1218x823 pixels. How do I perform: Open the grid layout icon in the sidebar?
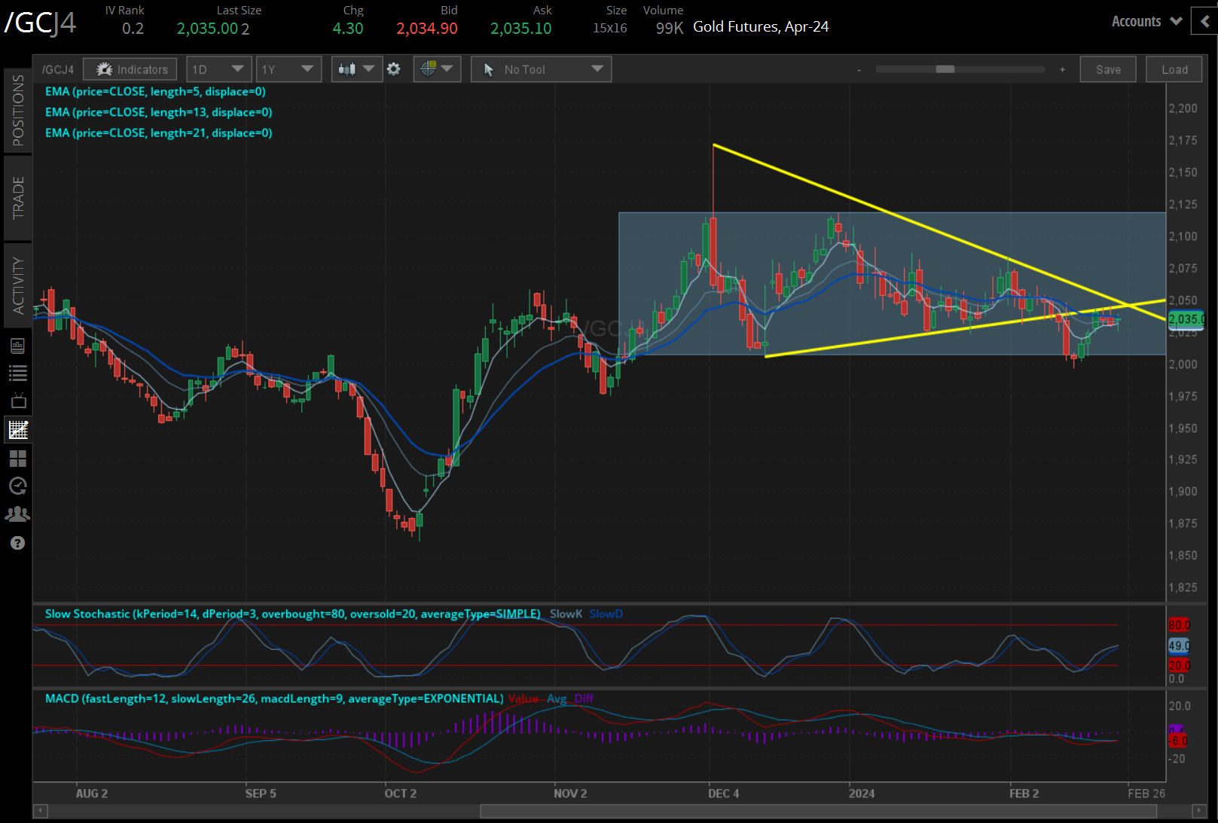click(x=17, y=458)
